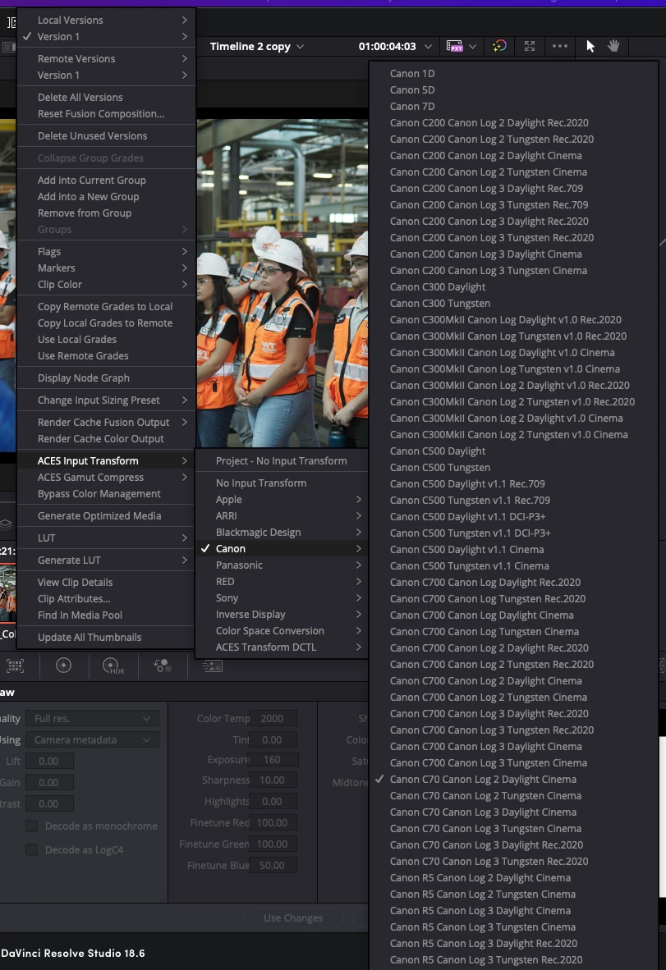Screen dimensions: 666x970
Task: Open the Timeline 2 copy dropdown
Action: point(256,47)
